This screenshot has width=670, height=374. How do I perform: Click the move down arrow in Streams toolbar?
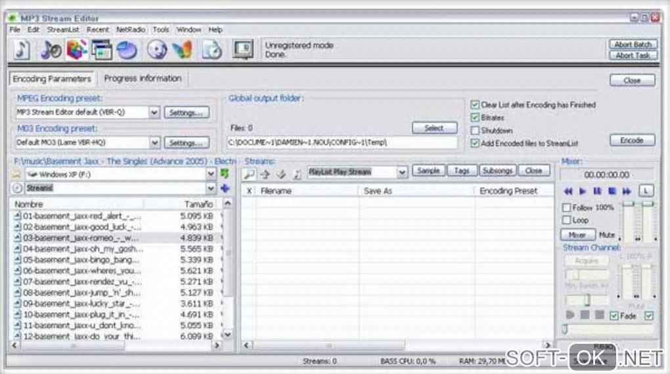pyautogui.click(x=281, y=174)
